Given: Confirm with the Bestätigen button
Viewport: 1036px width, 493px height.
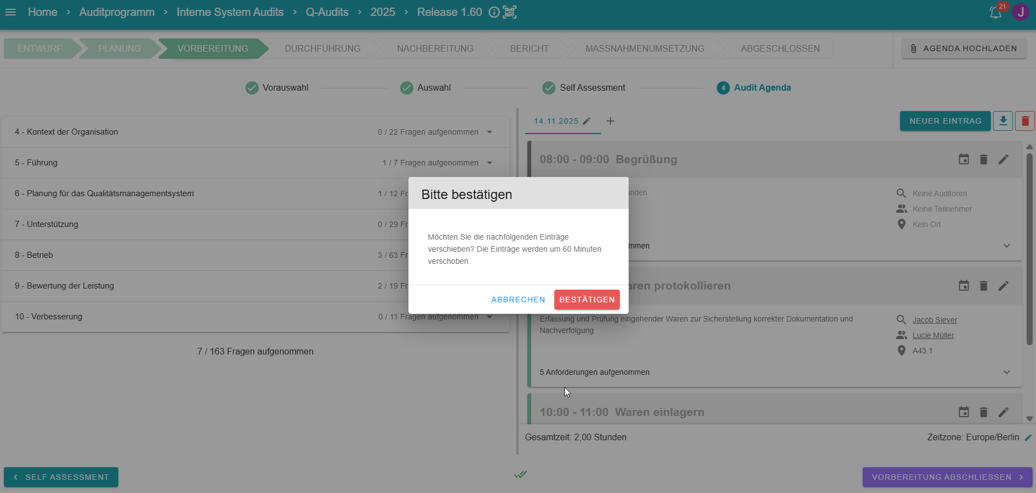Looking at the screenshot, I should click(587, 300).
